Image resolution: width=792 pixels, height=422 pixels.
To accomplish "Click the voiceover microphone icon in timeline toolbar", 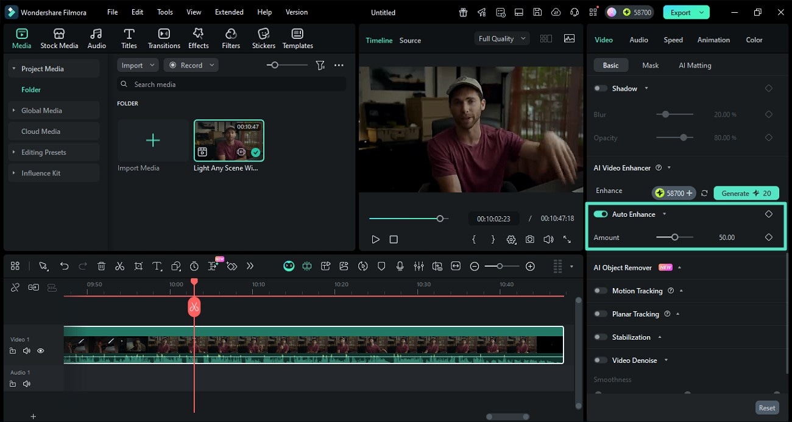I will click(x=400, y=266).
